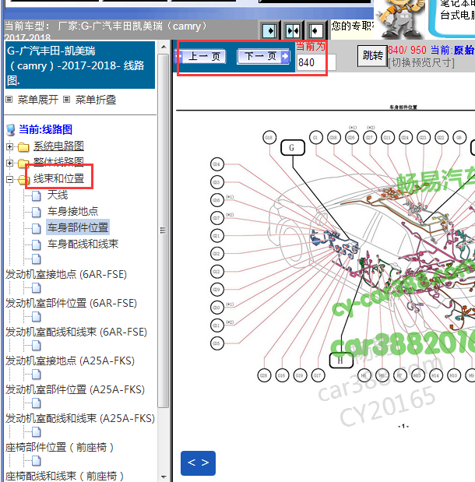475x482 pixels.
Task: Click document icon above 发动机室配线和线束 (A25A-FKS)
Action: (x=37, y=403)
